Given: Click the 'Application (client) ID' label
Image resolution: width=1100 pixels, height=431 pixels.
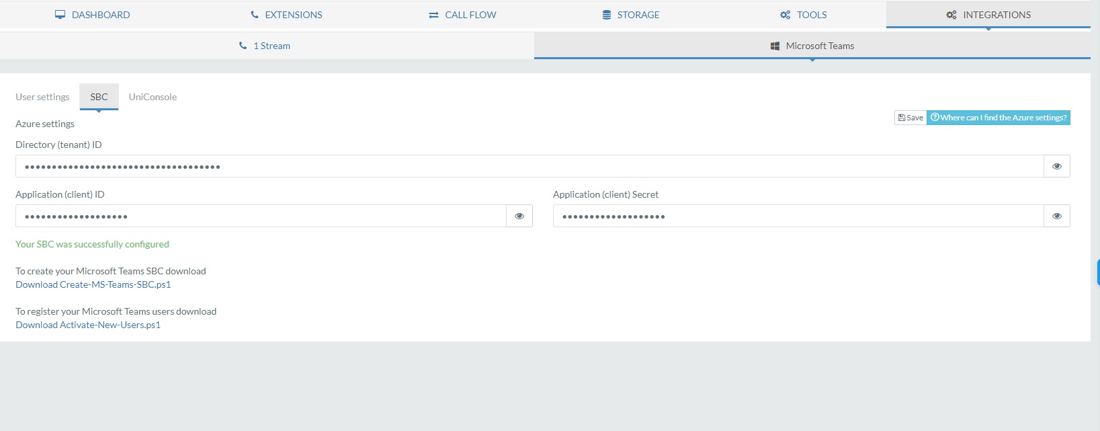Looking at the screenshot, I should coord(60,194).
